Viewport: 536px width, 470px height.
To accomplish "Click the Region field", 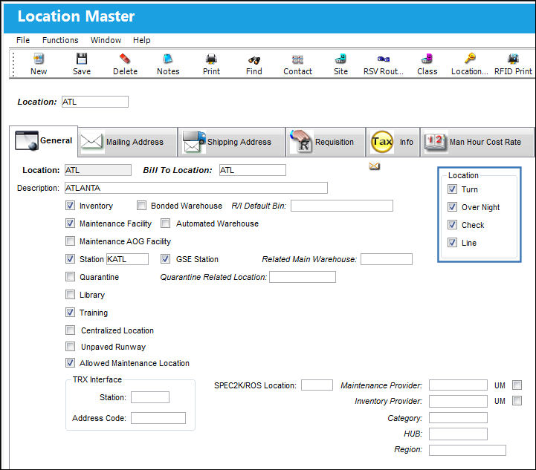I will tap(468, 450).
